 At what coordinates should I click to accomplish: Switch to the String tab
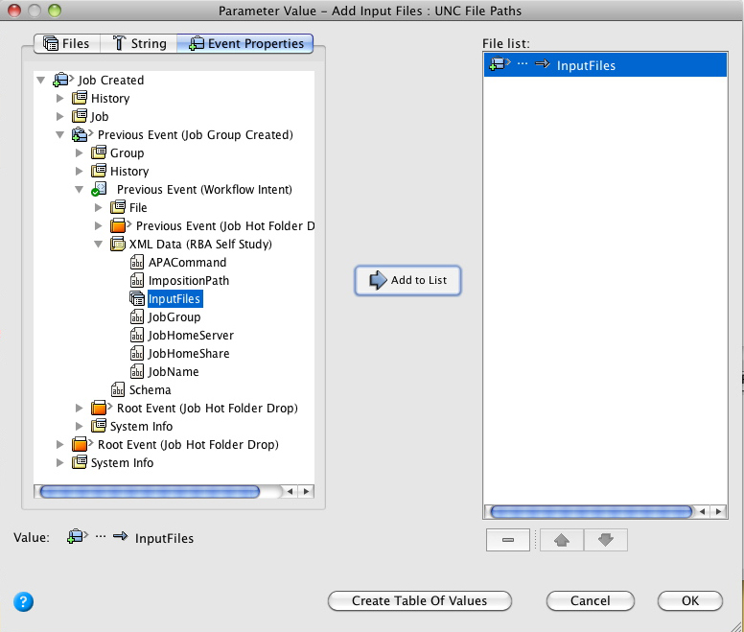click(139, 44)
